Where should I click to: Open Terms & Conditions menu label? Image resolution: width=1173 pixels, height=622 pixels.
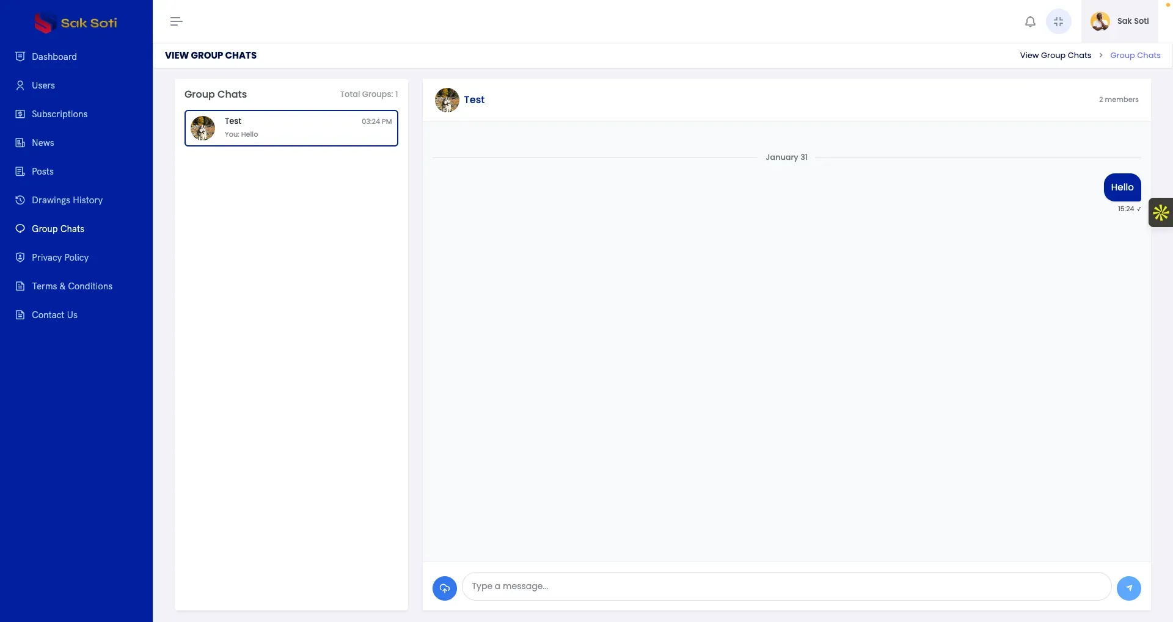coord(72,286)
